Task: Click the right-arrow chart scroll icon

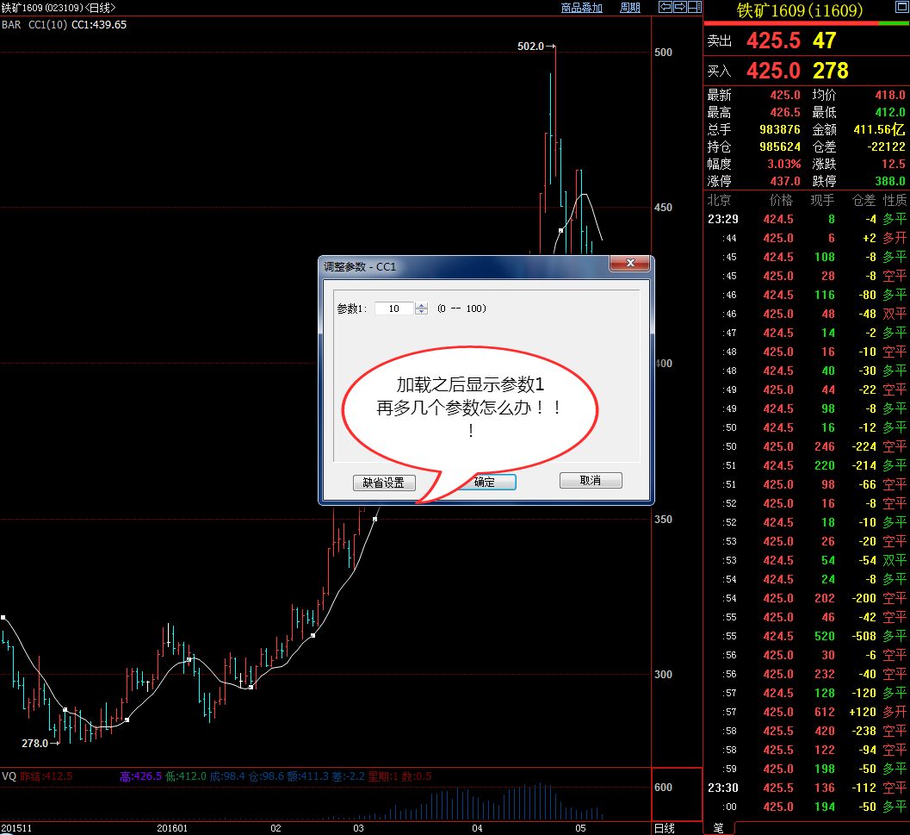Action: point(679,8)
